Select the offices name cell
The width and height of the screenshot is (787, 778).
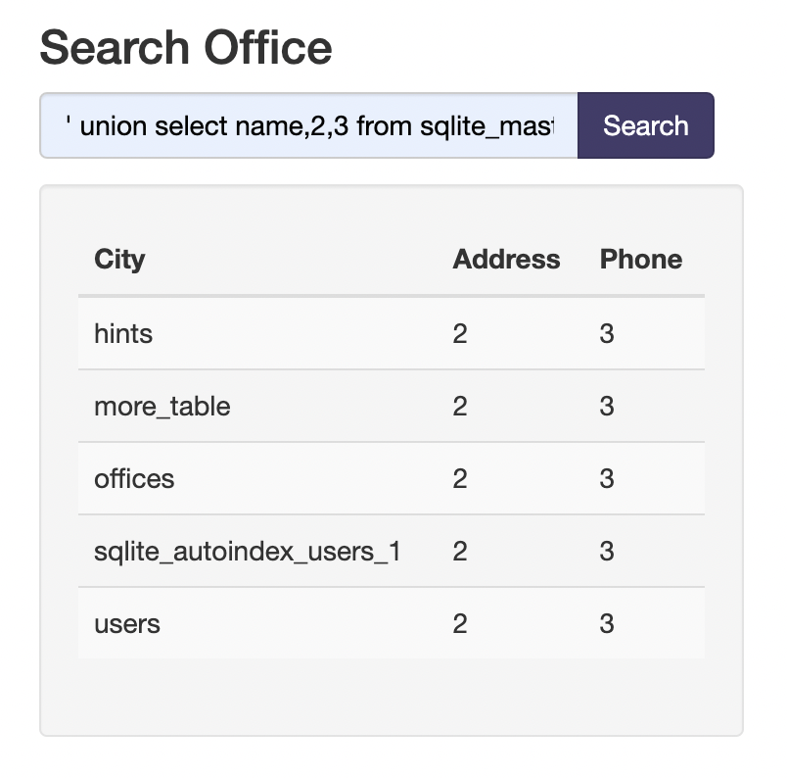pyautogui.click(x=134, y=479)
